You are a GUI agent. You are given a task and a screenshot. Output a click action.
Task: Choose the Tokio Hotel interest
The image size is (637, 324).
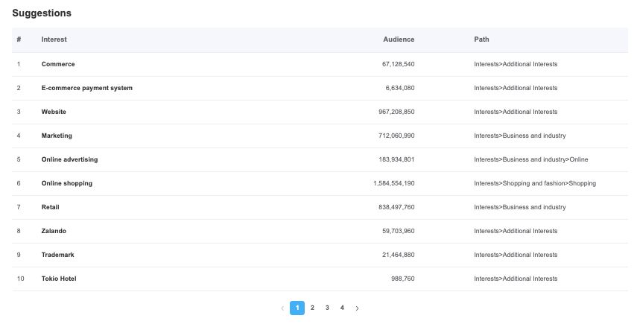pos(59,279)
